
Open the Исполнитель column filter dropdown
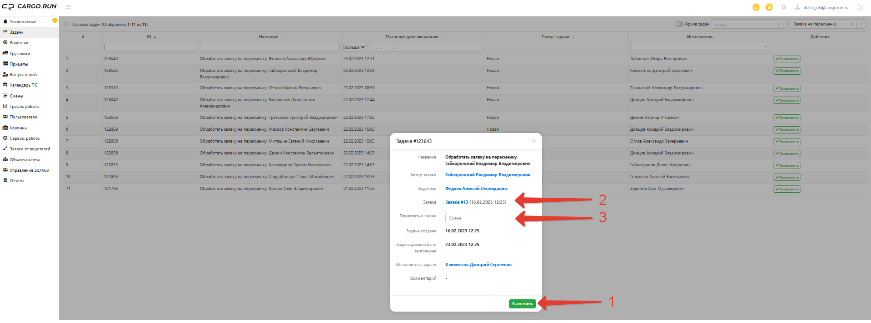(700, 46)
